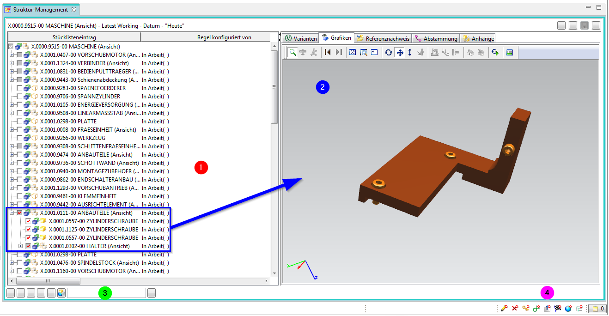Uncheck the ANBAUTEILE X.0001.0111-00 checkbox
Image resolution: width=609 pixels, height=316 pixels.
19,213
